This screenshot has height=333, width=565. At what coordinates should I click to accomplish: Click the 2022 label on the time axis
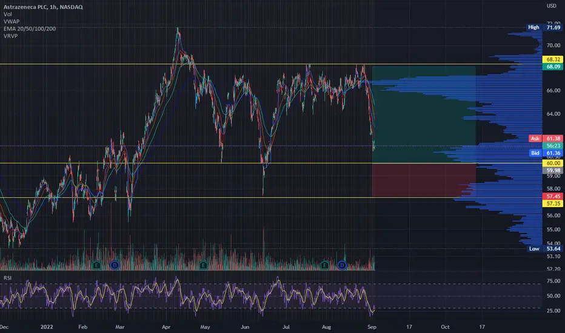click(47, 327)
